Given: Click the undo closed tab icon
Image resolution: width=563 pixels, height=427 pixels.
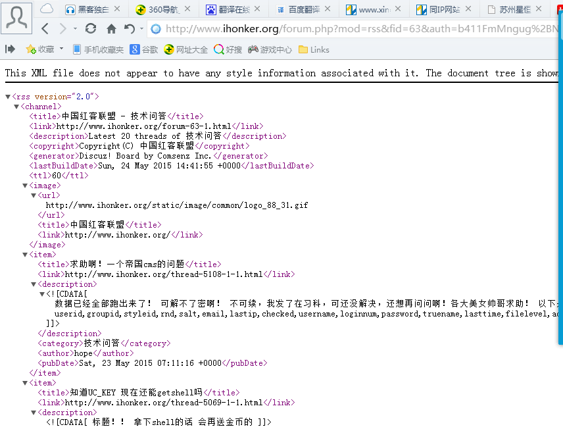Looking at the screenshot, I should [x=130, y=28].
